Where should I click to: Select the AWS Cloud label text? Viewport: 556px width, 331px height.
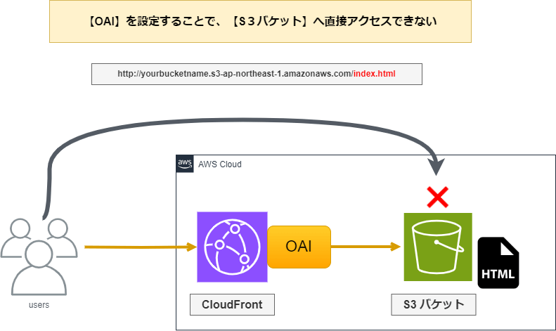[220, 164]
